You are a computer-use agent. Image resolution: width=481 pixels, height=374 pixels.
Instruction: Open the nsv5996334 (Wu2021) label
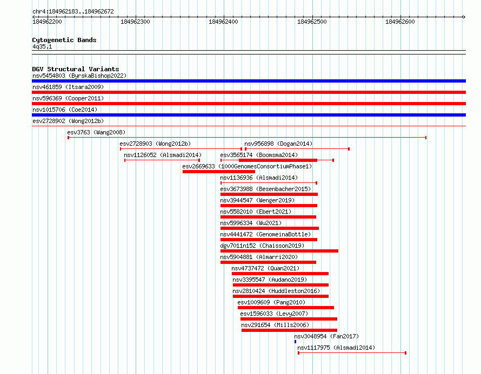[x=251, y=223]
